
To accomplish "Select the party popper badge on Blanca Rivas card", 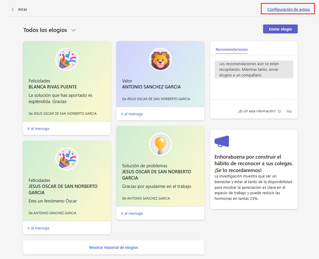I will point(67,59).
